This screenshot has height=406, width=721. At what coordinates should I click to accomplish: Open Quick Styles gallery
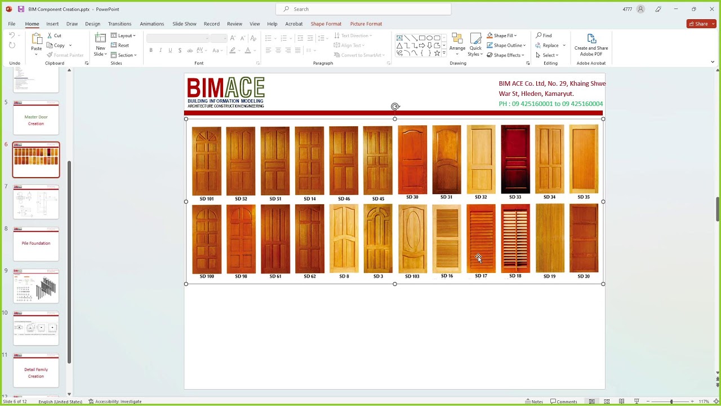pyautogui.click(x=475, y=45)
